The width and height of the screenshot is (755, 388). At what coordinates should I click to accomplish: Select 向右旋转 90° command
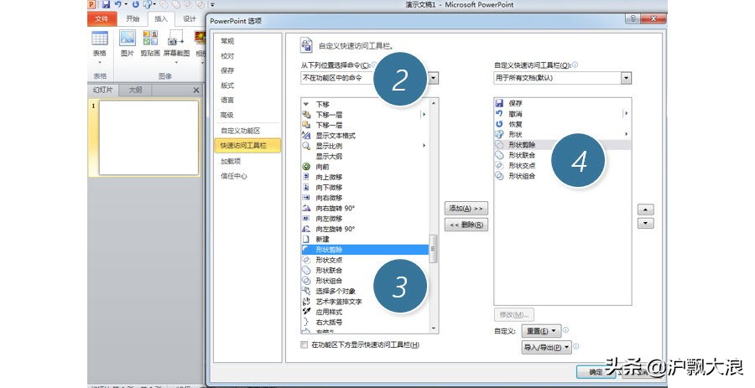point(365,208)
